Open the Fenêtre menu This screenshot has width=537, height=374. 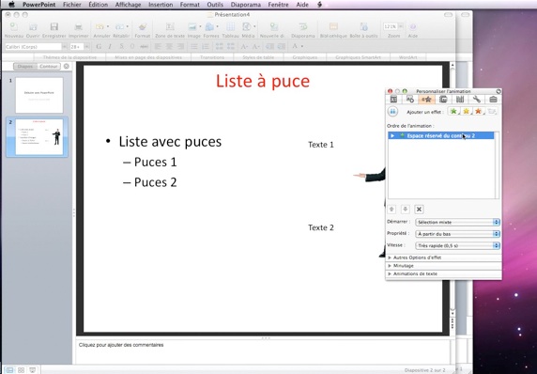click(x=278, y=5)
